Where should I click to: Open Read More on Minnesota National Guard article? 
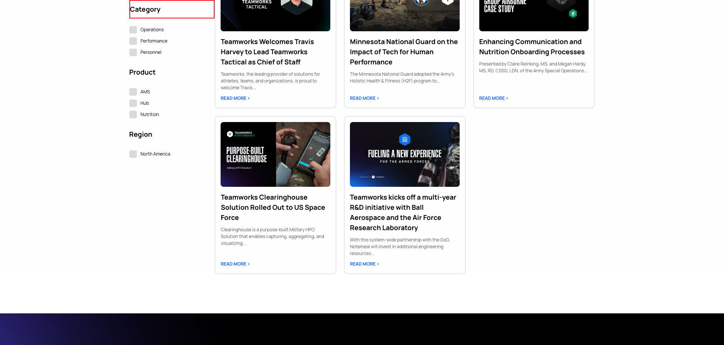click(x=364, y=98)
